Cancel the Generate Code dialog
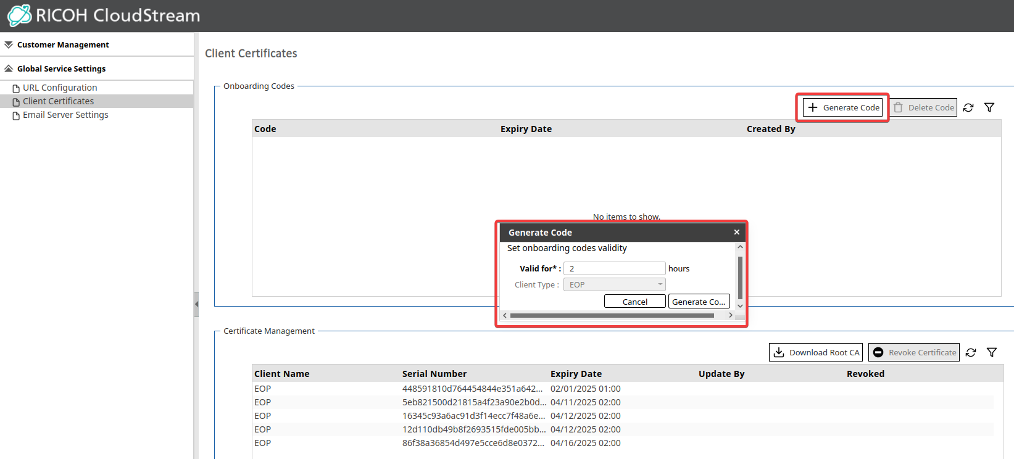Image resolution: width=1014 pixels, height=459 pixels. (x=634, y=302)
